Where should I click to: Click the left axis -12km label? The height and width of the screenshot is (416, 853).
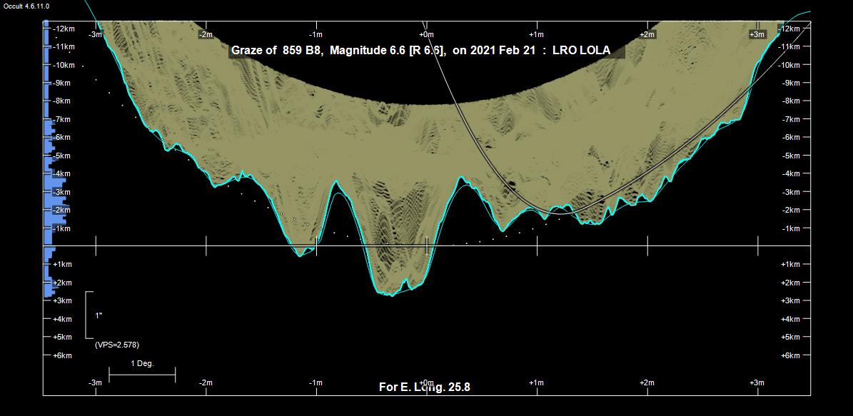(64, 29)
